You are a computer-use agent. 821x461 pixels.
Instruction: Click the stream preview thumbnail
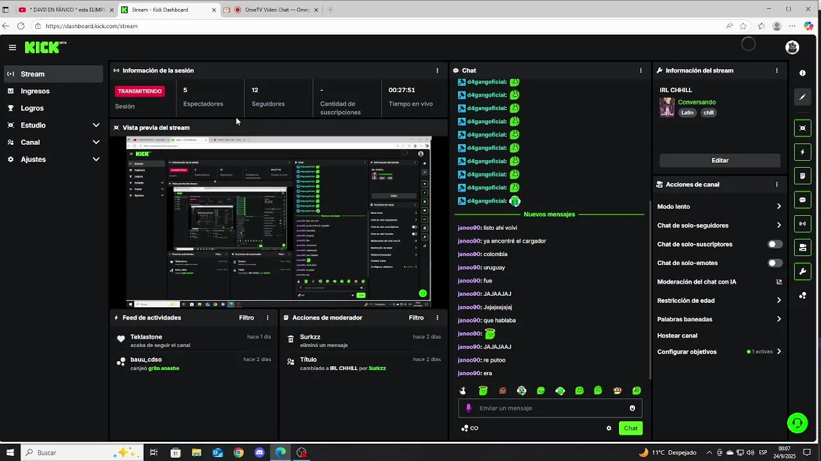(278, 222)
